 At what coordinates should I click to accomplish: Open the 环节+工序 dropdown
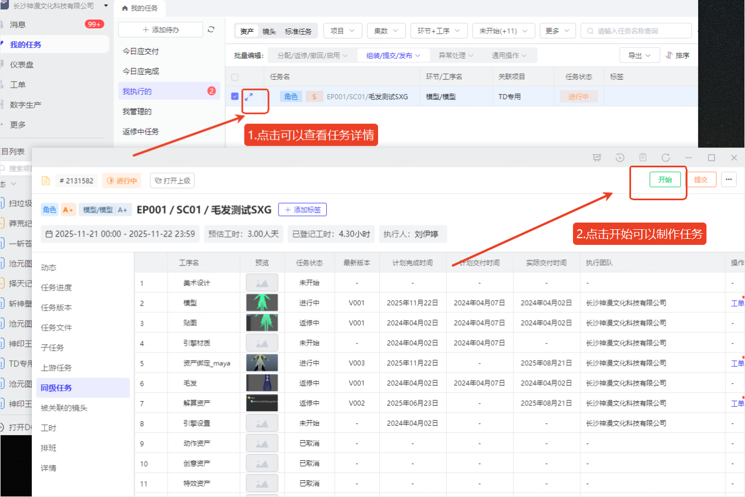pyautogui.click(x=438, y=31)
